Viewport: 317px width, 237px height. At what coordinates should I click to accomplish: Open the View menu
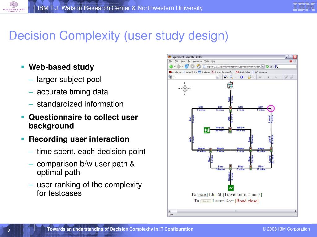coord(183,61)
